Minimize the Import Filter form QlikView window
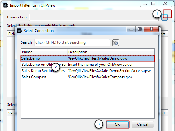The image size is (175, 131). (145, 4)
